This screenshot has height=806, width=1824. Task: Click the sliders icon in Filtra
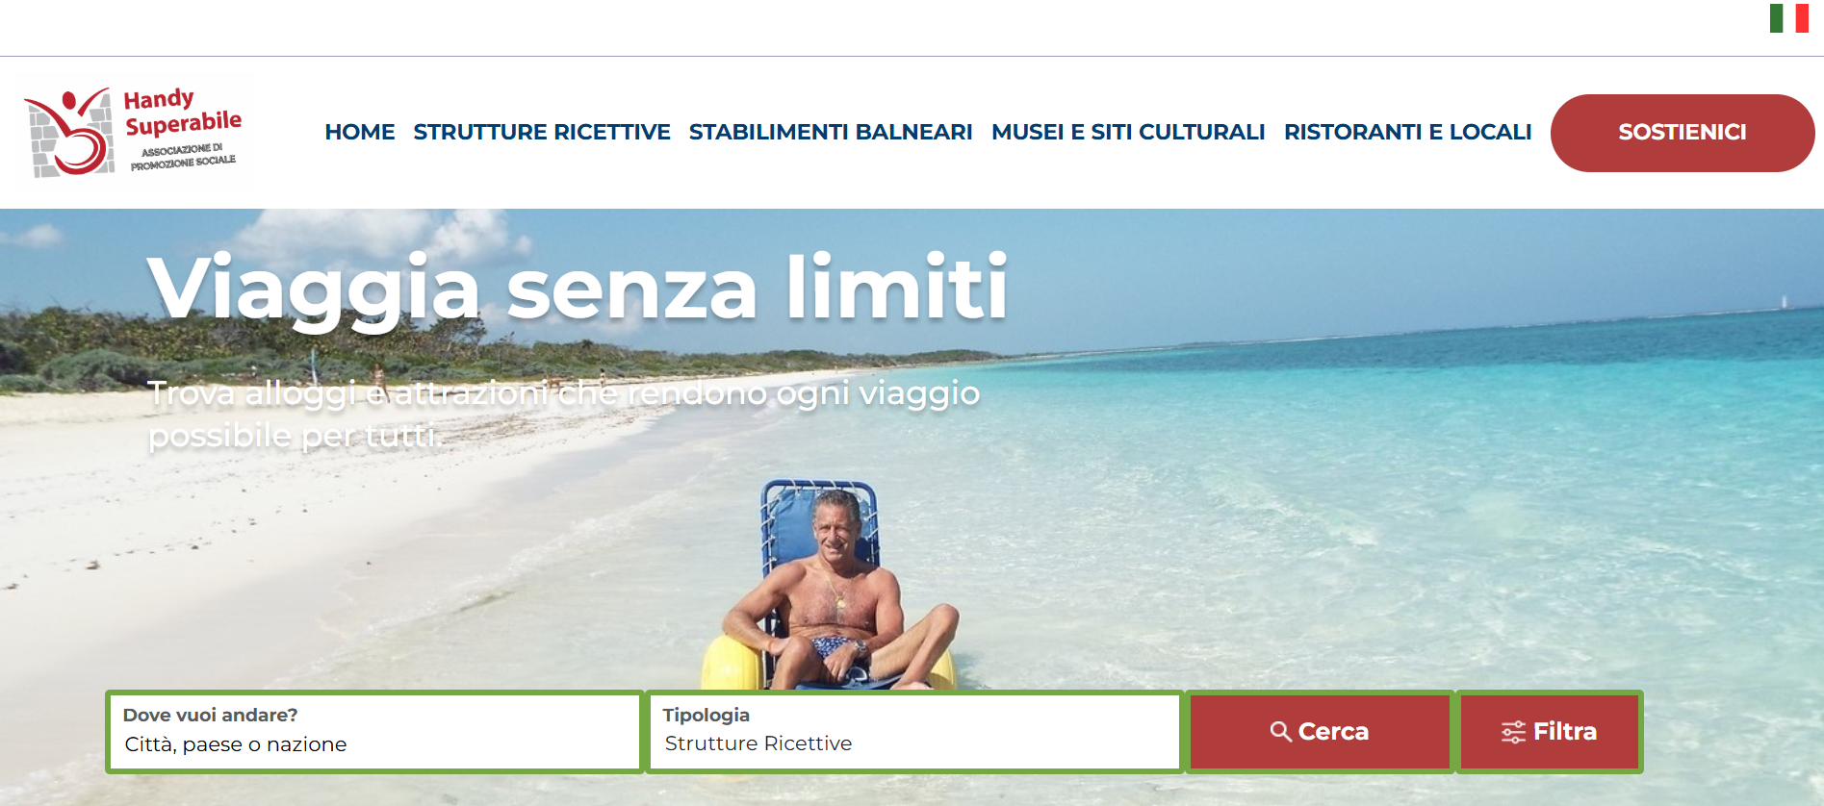(x=1513, y=732)
